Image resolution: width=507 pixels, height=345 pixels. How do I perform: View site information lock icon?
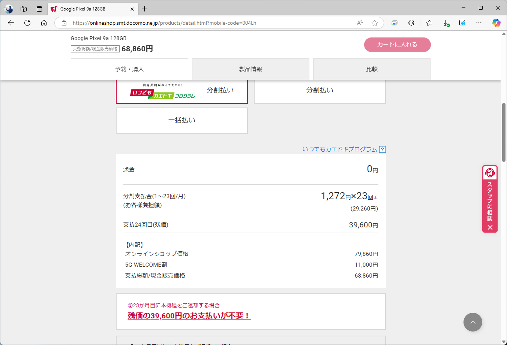[x=64, y=23]
